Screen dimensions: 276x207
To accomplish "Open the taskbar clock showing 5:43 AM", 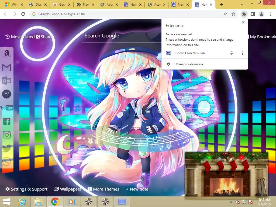I will 264,202.
